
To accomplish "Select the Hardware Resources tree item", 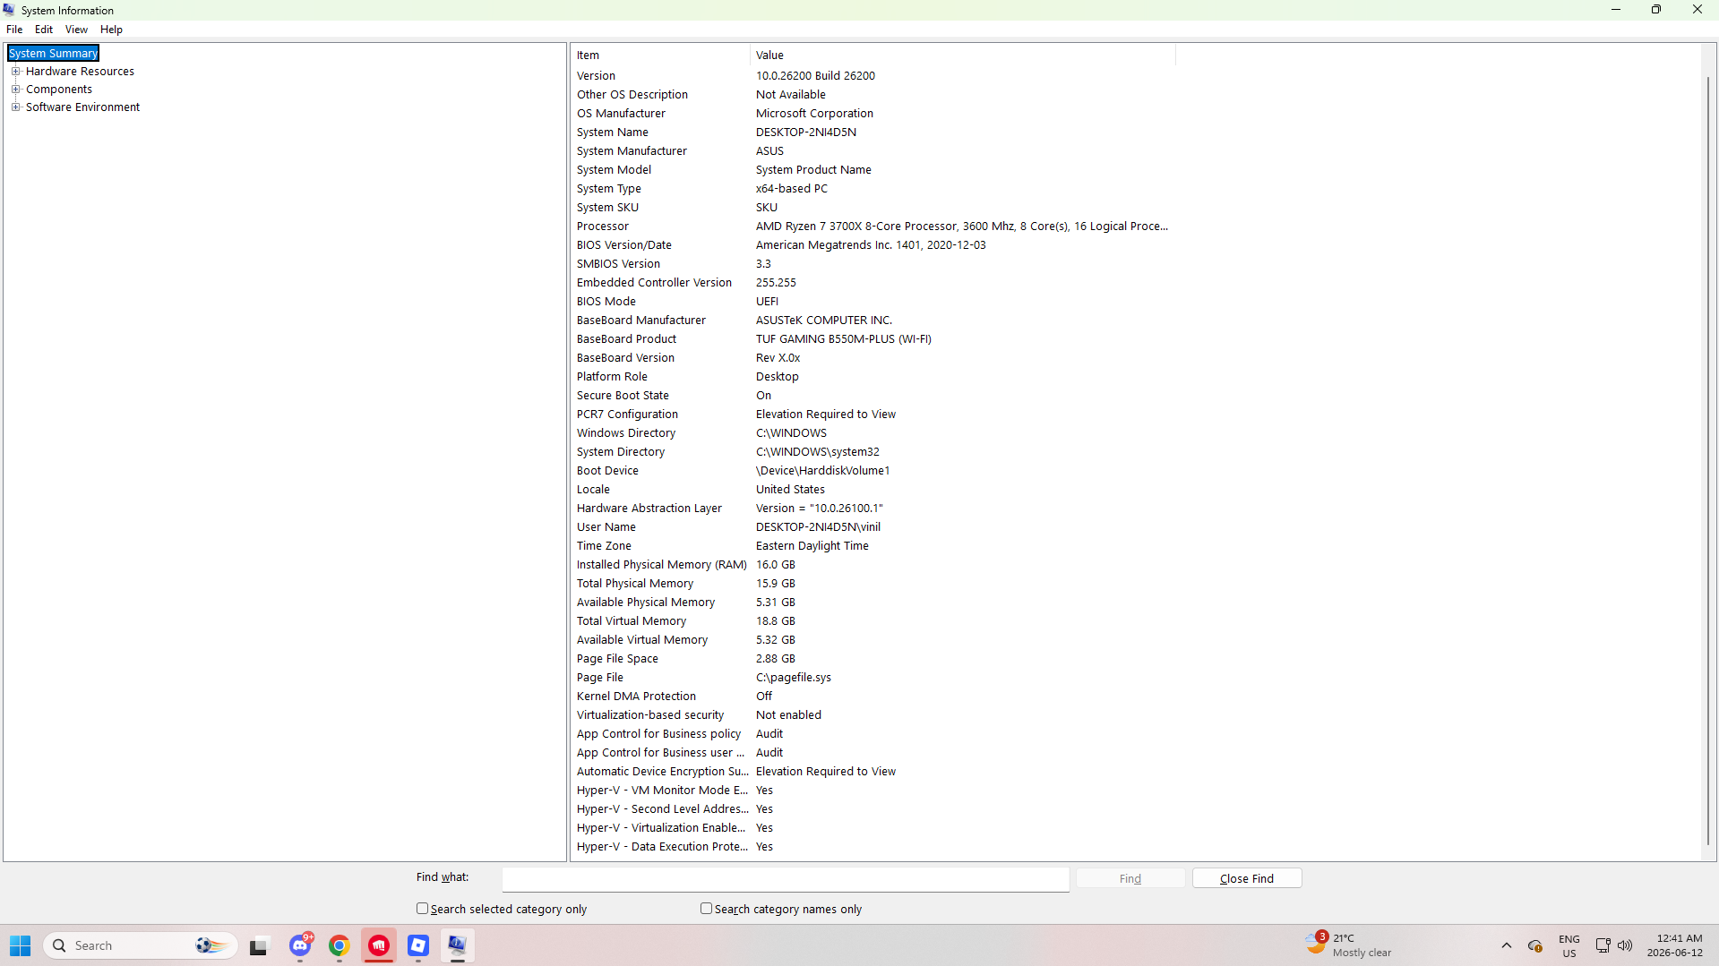I will coord(80,72).
